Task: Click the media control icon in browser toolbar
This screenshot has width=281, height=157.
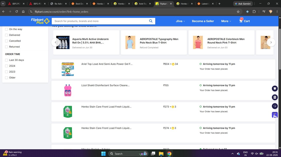Action: click(x=264, y=11)
